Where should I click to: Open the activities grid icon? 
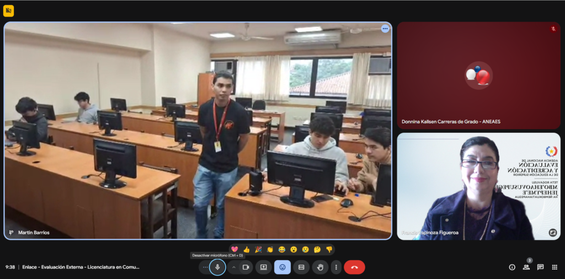tap(555, 267)
